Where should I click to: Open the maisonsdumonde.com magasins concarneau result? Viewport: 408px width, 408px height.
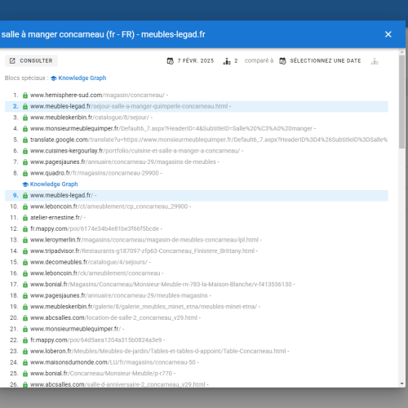click(114, 362)
